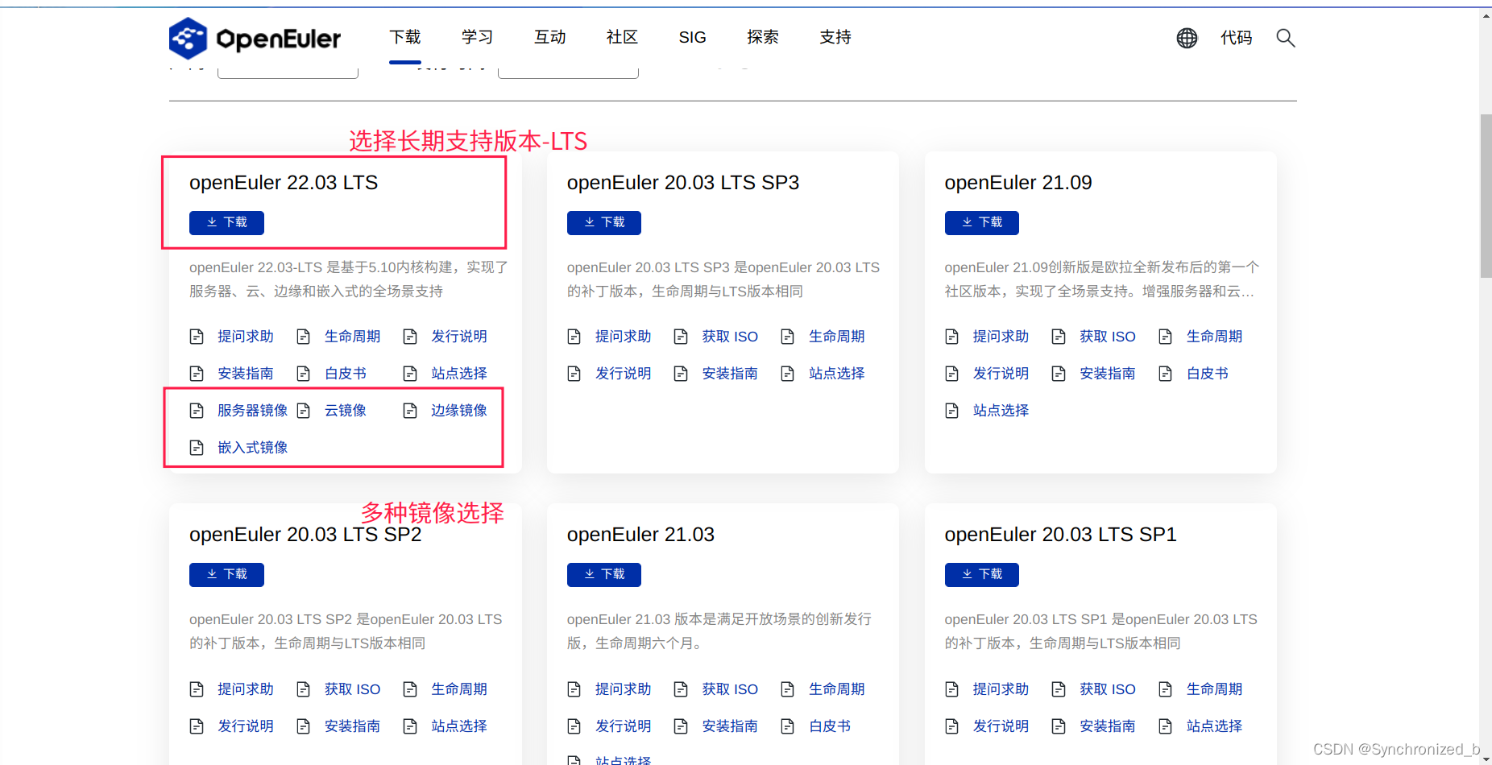The image size is (1492, 765).
Task: Click document icon beside 嵌入式镜像
Action: (197, 448)
